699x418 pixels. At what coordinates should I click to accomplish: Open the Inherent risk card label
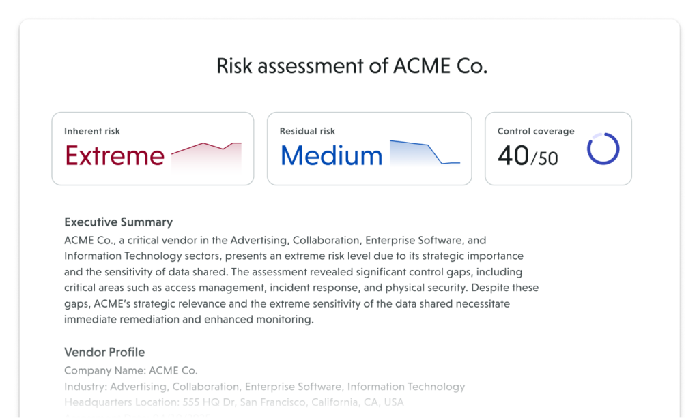[x=92, y=131]
